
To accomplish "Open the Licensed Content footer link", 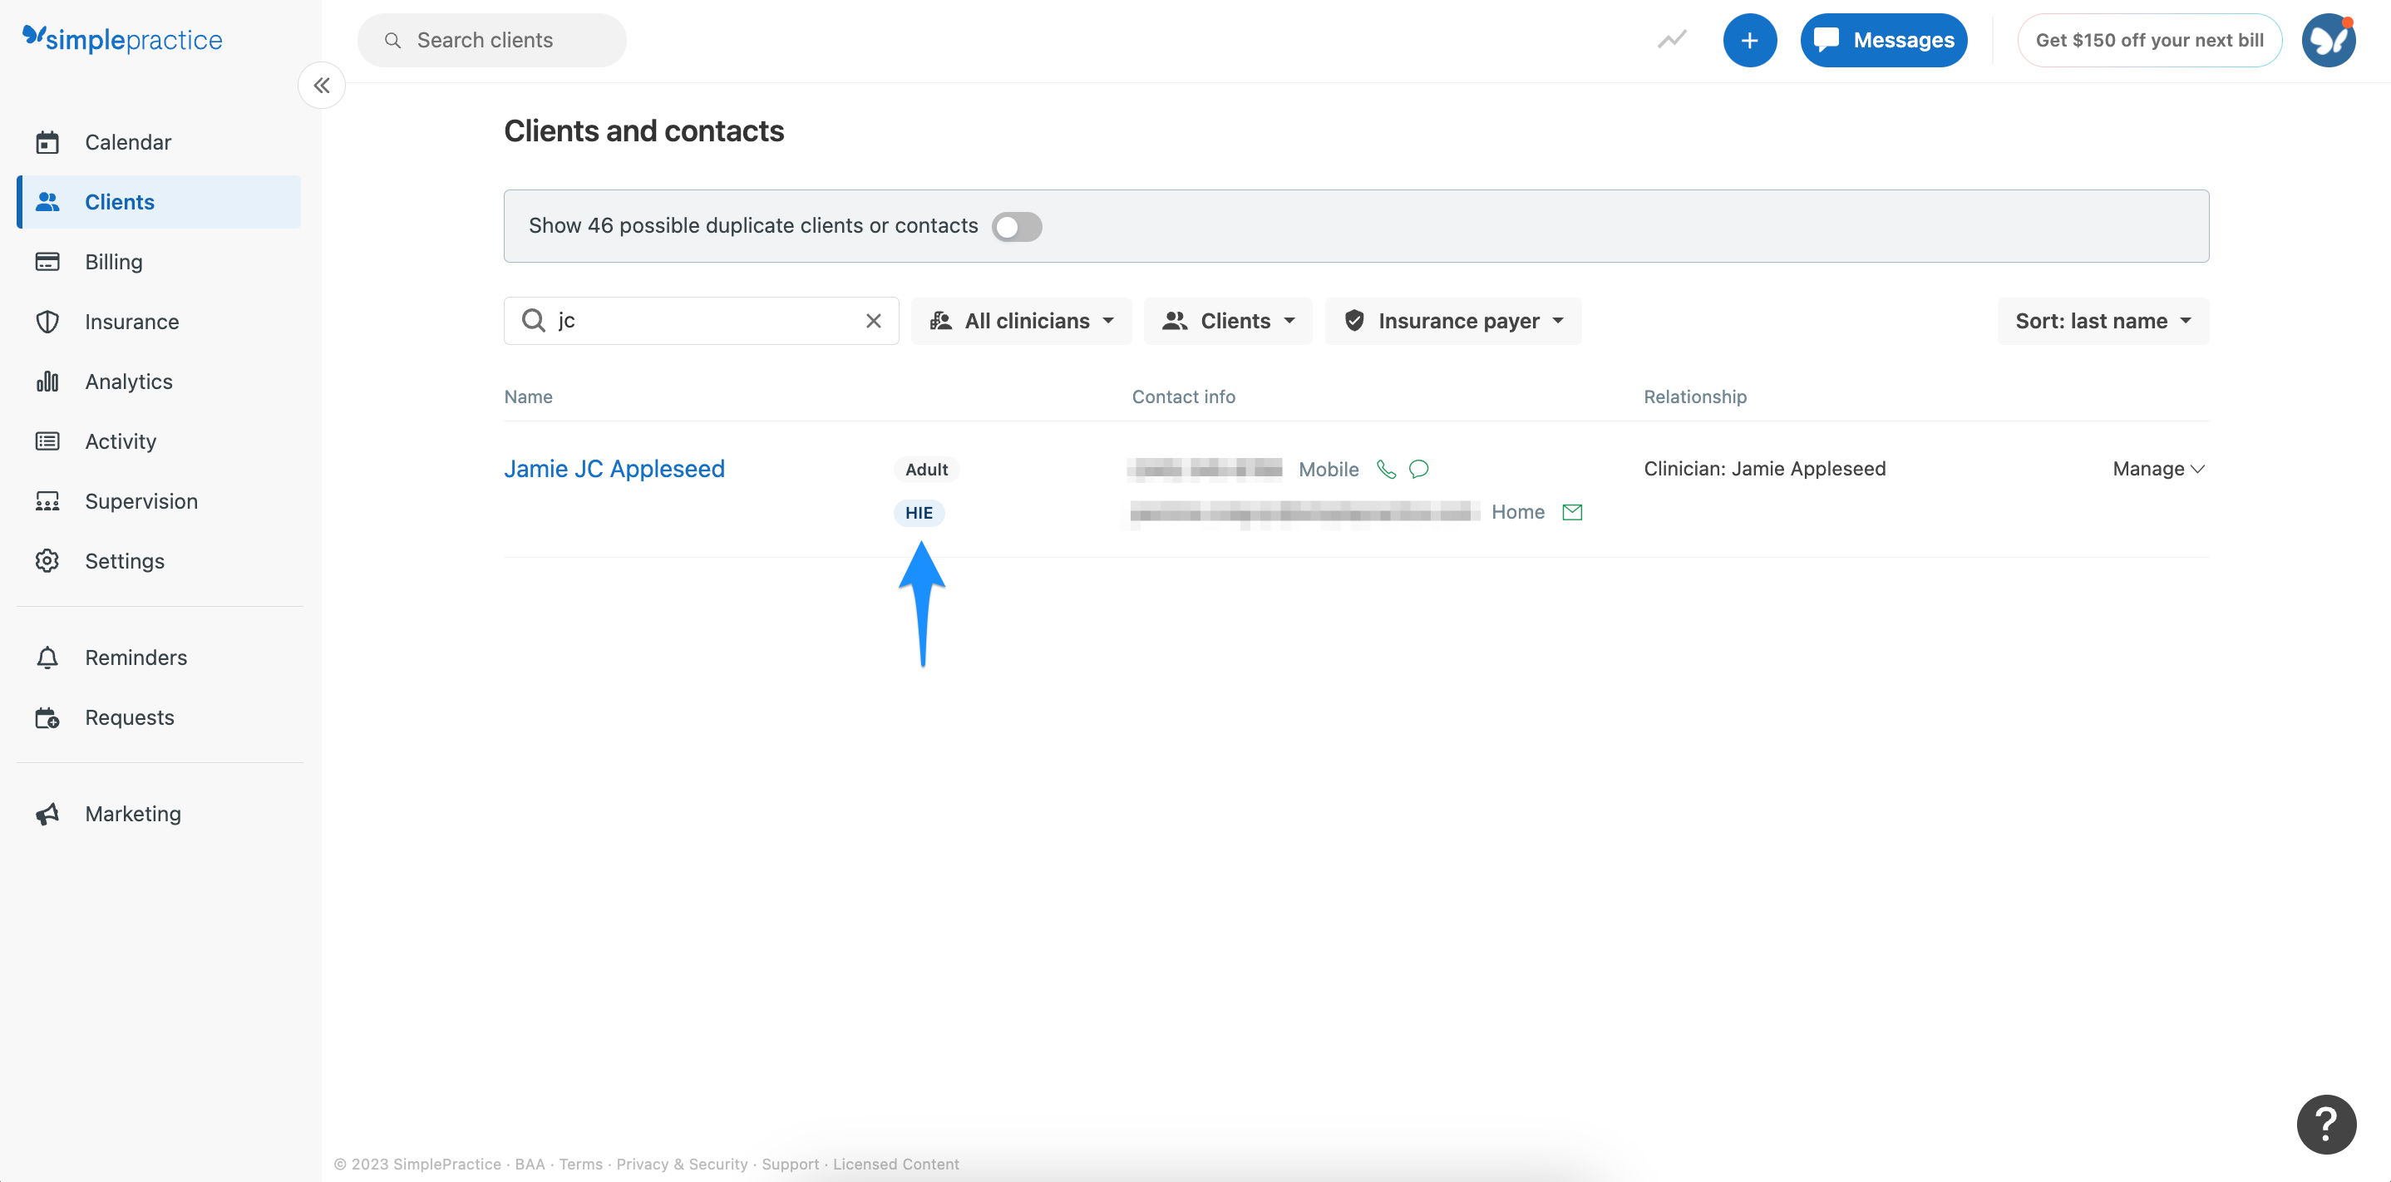I will pos(895,1164).
